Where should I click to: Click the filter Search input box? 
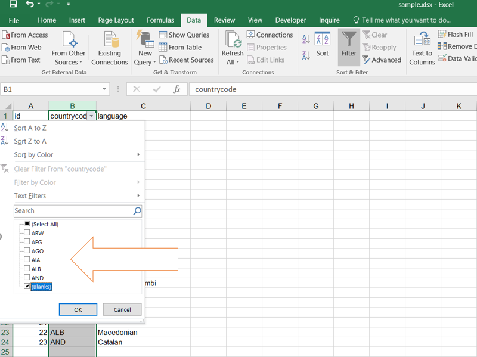coord(73,211)
